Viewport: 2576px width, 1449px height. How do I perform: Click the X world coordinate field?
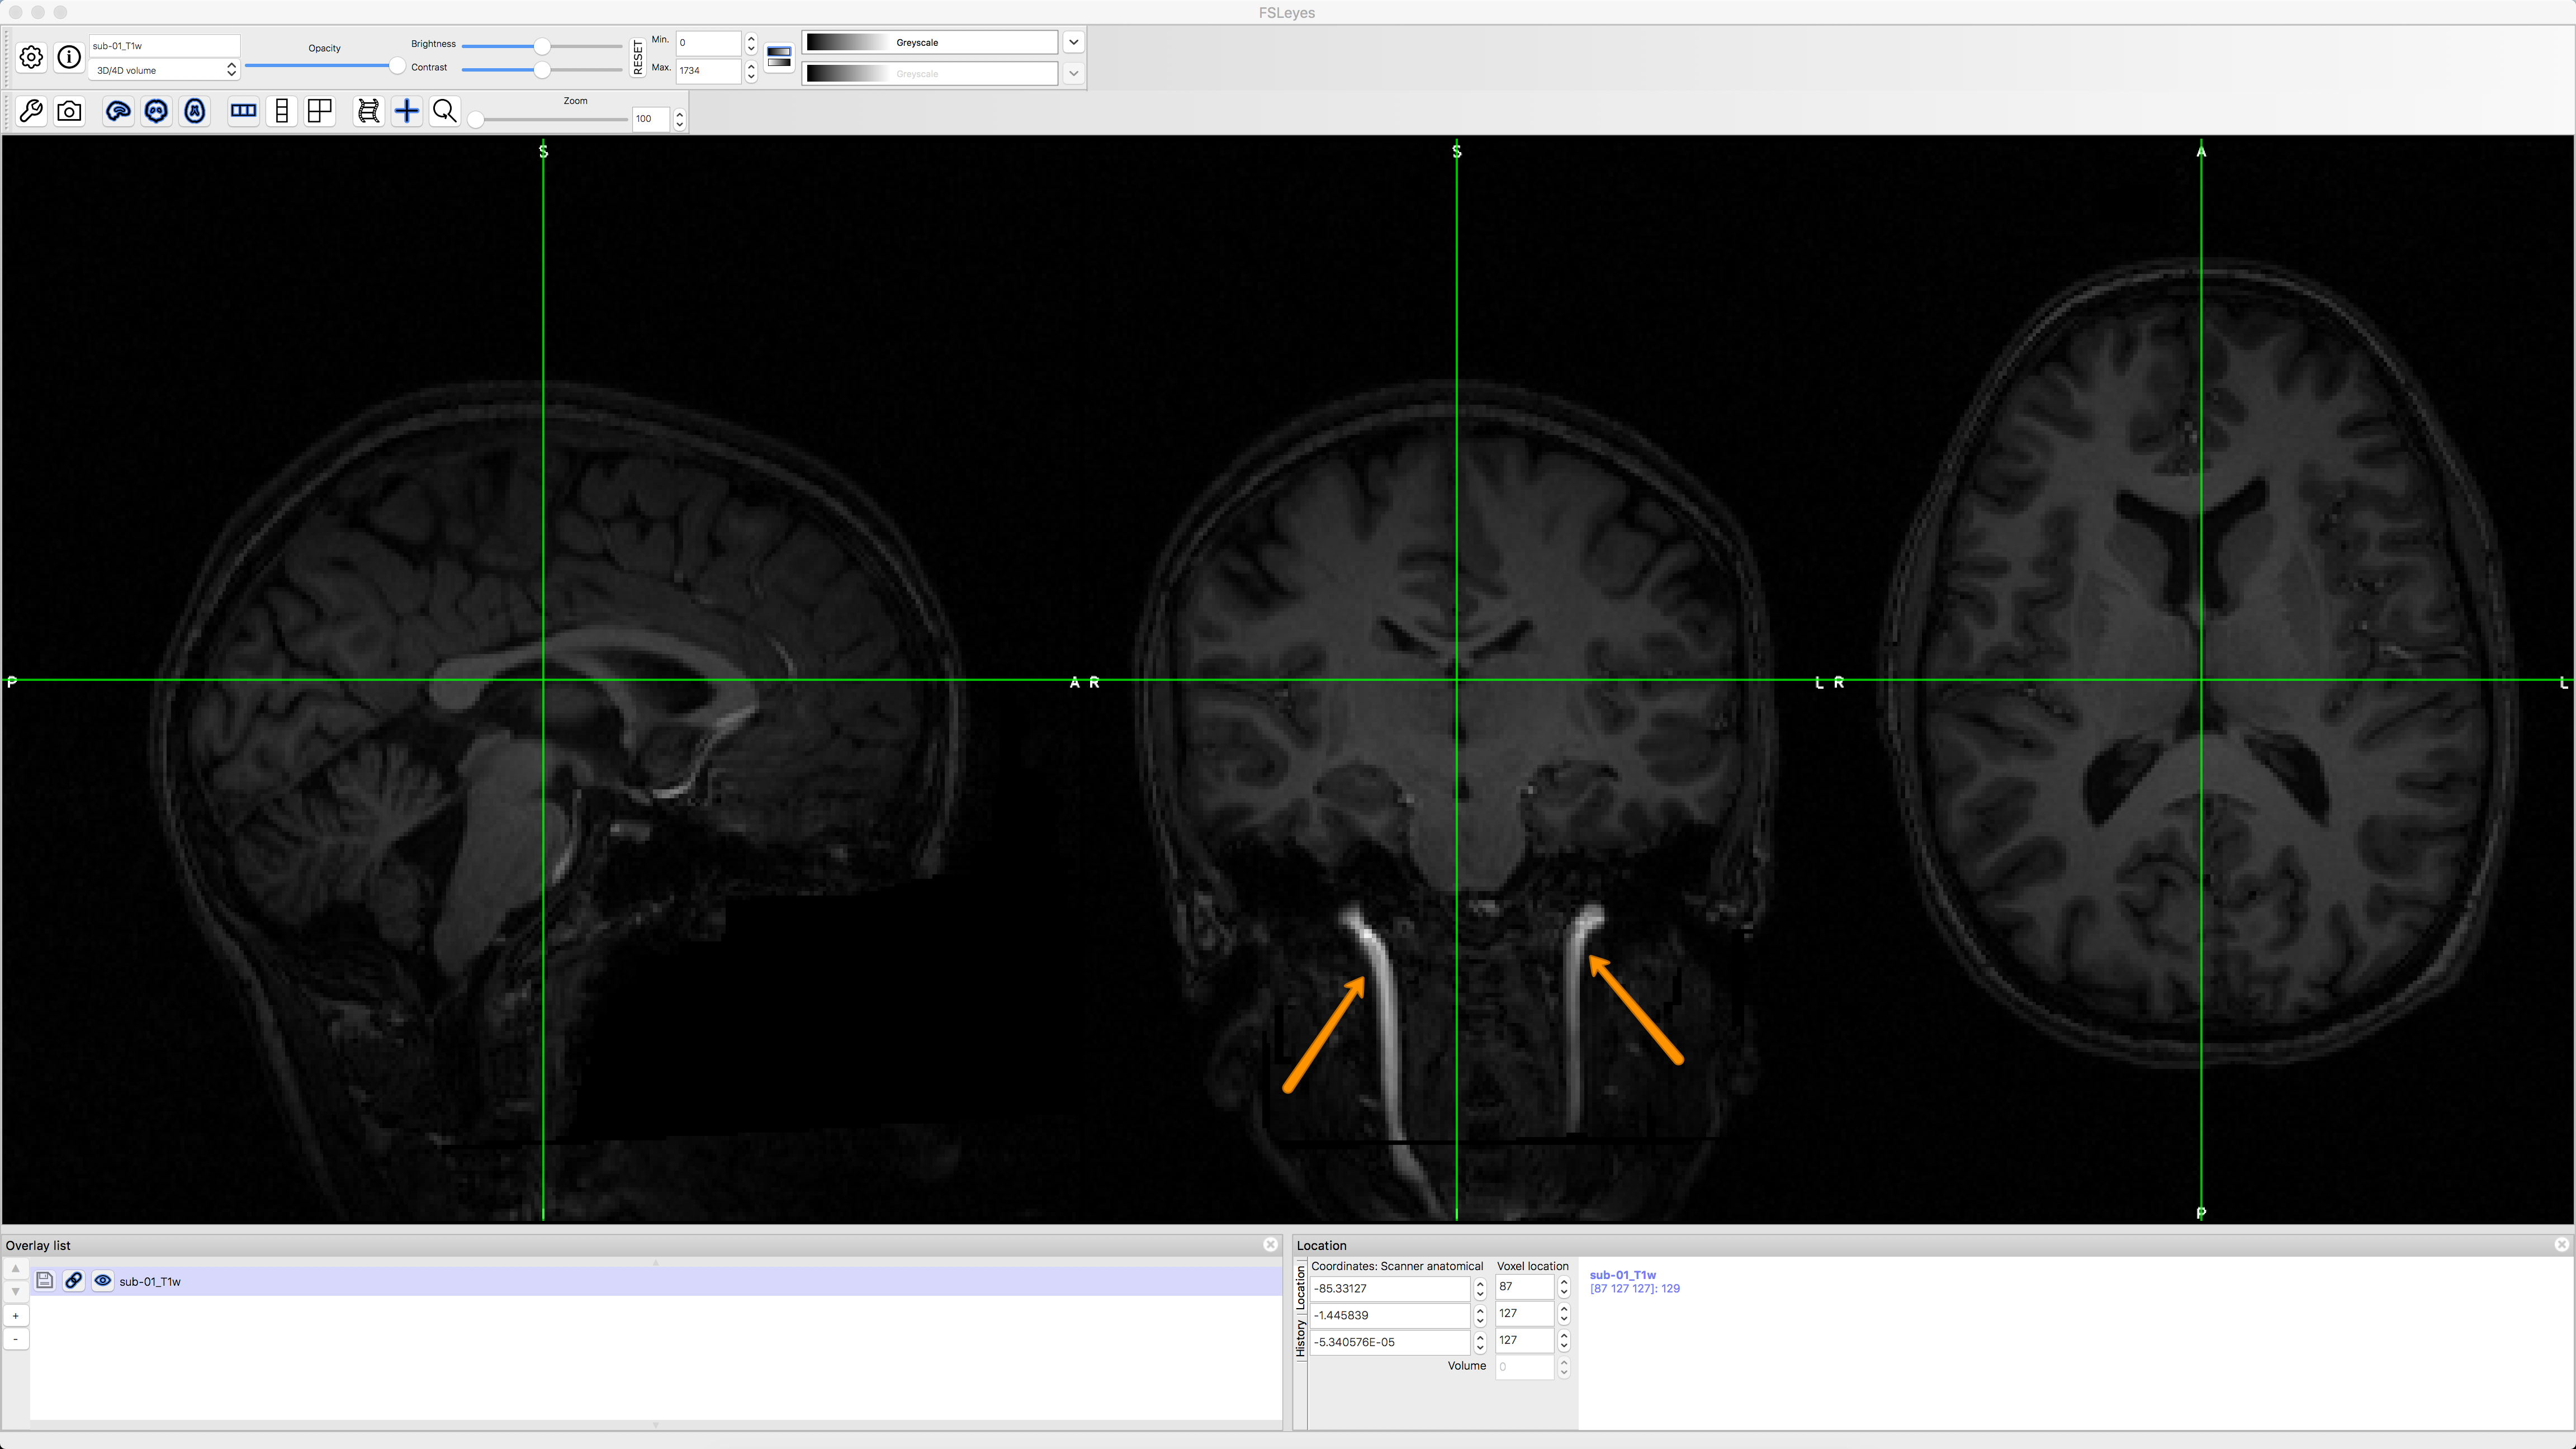(x=1390, y=1288)
